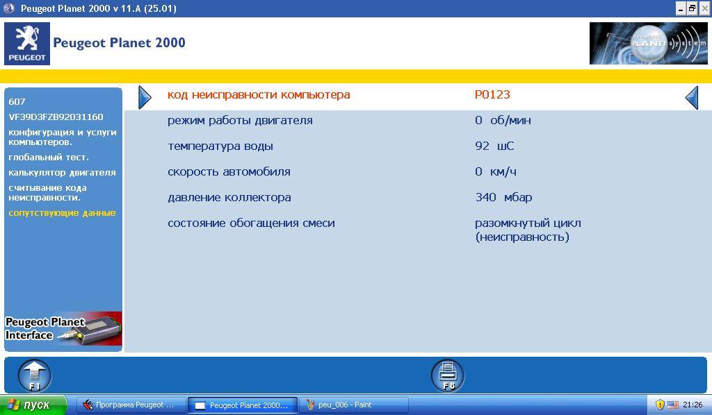The image size is (712, 415).
Task: Click the language flag icon in system tray
Action: point(672,405)
